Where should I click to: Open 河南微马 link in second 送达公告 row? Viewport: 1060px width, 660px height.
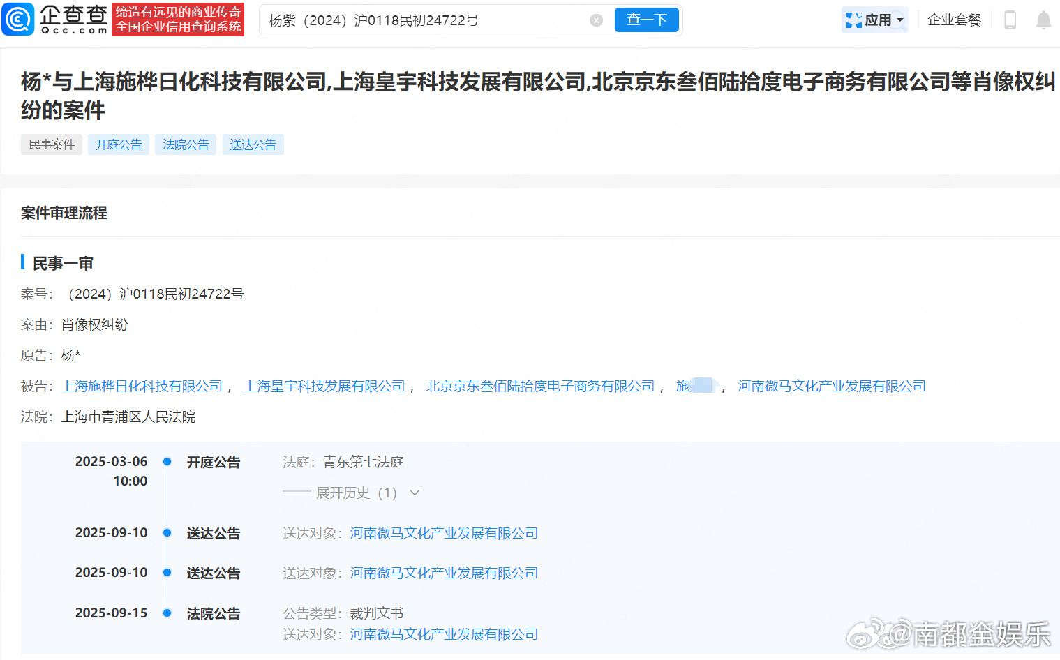[444, 573]
